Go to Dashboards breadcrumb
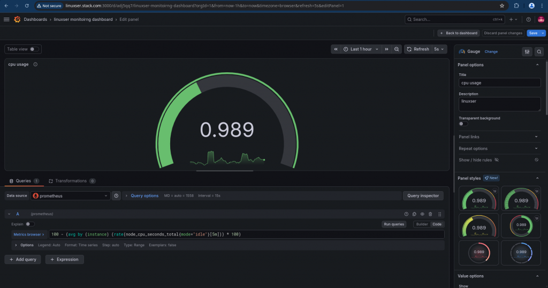This screenshot has height=288, width=548. pos(35,19)
